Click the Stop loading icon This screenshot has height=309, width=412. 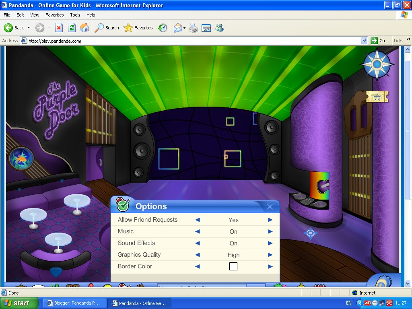coord(59,28)
